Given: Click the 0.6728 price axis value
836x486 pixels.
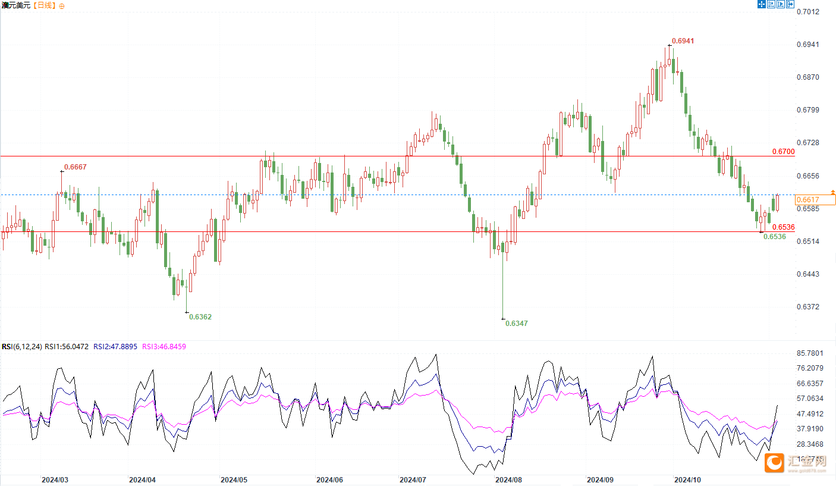Looking at the screenshot, I should pos(807,143).
